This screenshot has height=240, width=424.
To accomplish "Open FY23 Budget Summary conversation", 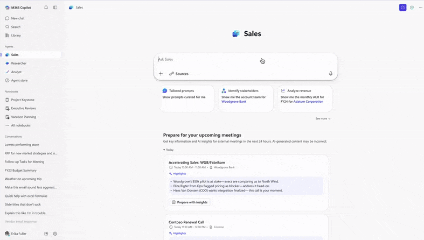I will [21, 170].
